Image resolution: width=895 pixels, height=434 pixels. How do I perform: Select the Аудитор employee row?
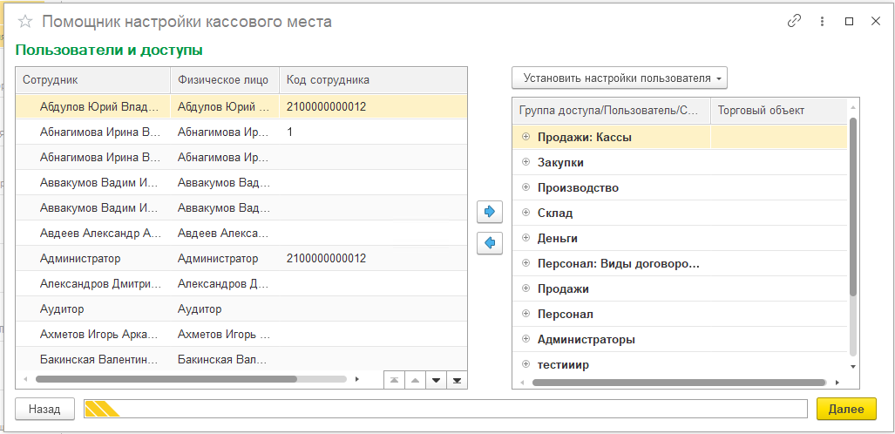tap(241, 309)
